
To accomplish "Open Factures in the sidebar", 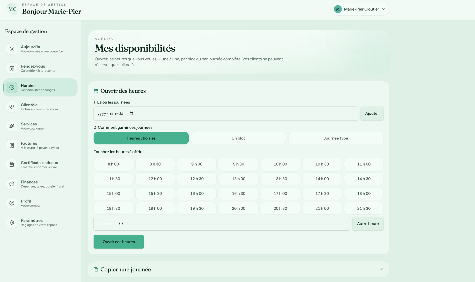I will point(40,145).
